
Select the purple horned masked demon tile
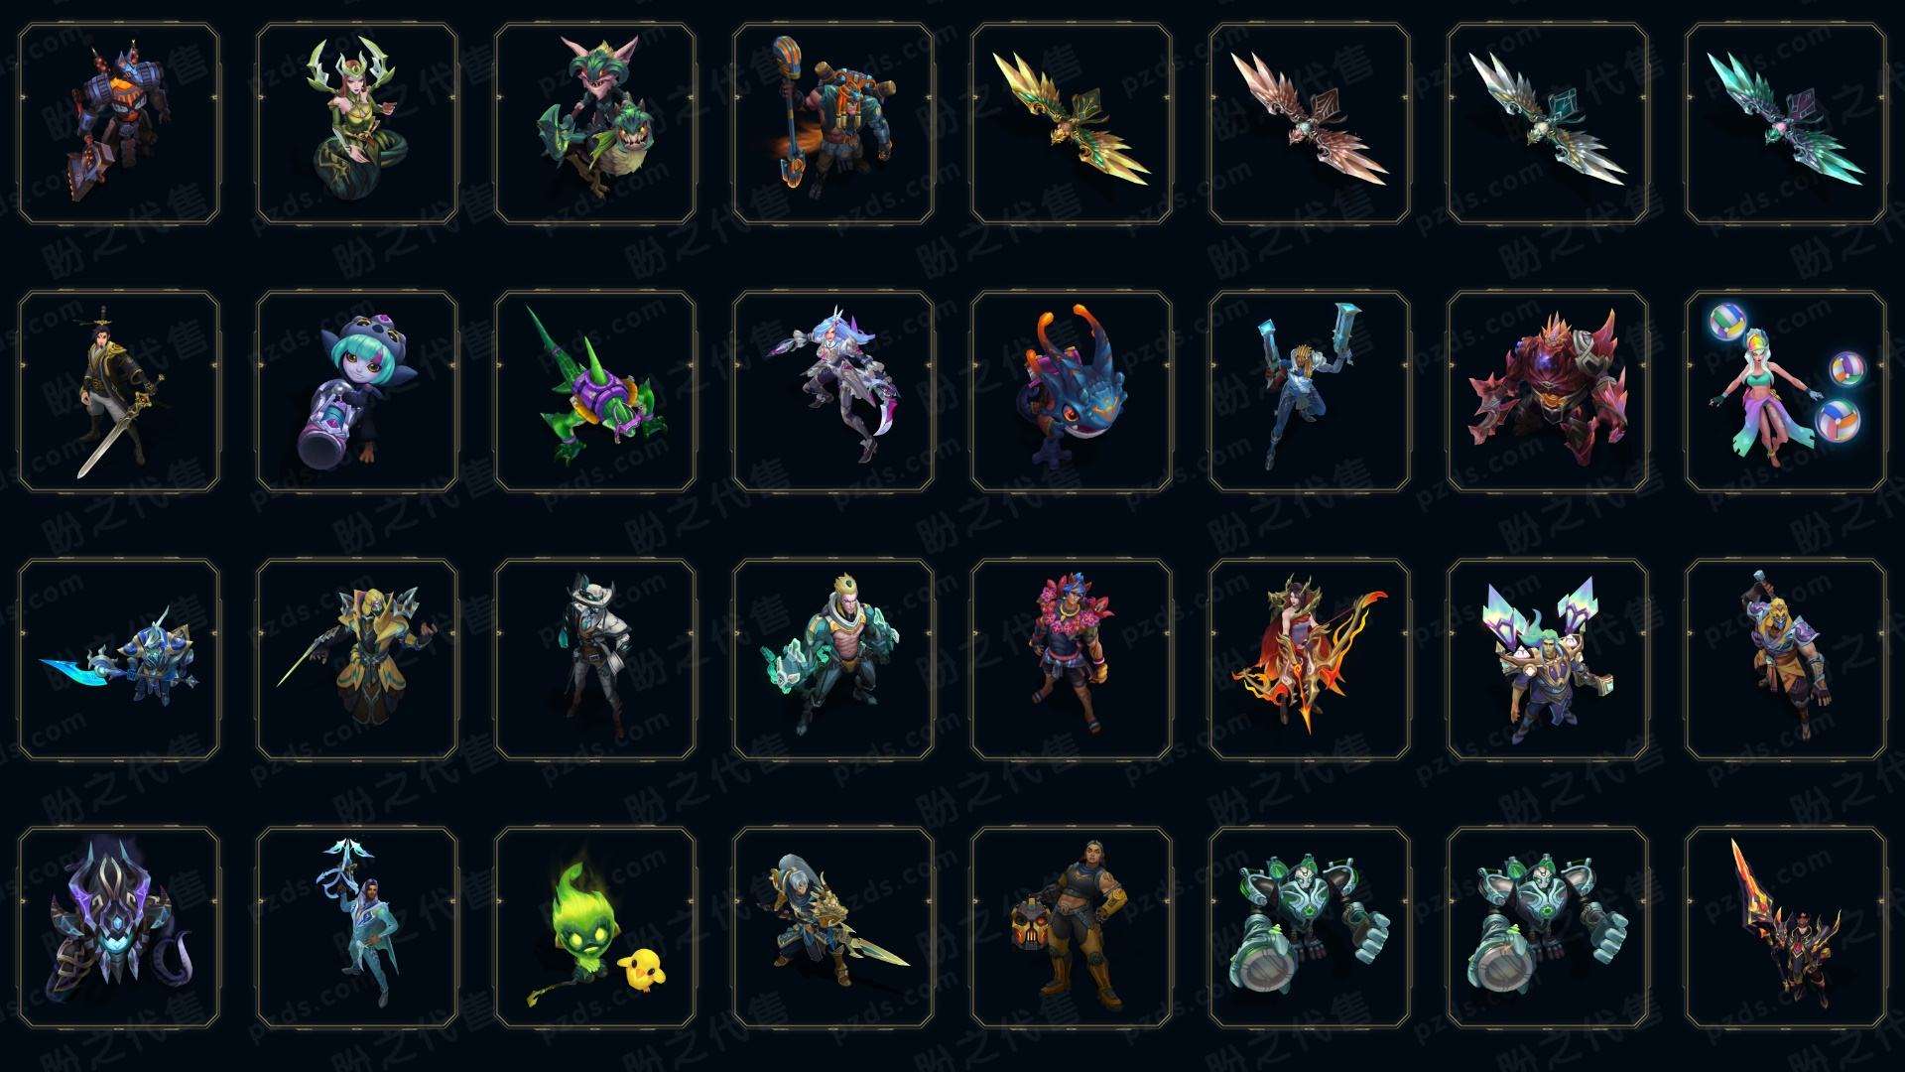119,927
